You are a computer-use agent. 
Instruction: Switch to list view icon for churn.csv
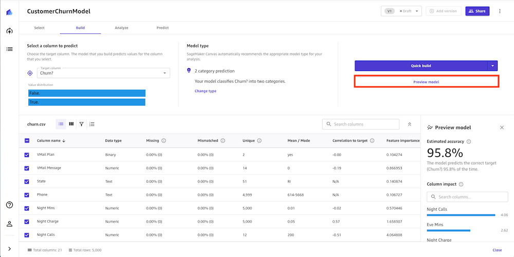click(61, 124)
